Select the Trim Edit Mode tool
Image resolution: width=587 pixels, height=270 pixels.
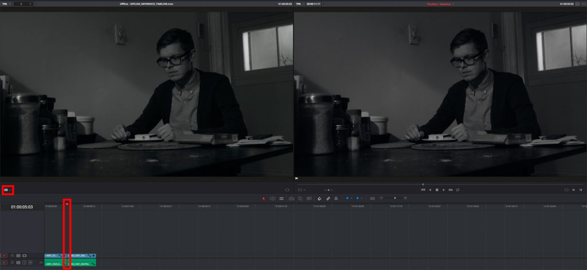[x=273, y=198]
